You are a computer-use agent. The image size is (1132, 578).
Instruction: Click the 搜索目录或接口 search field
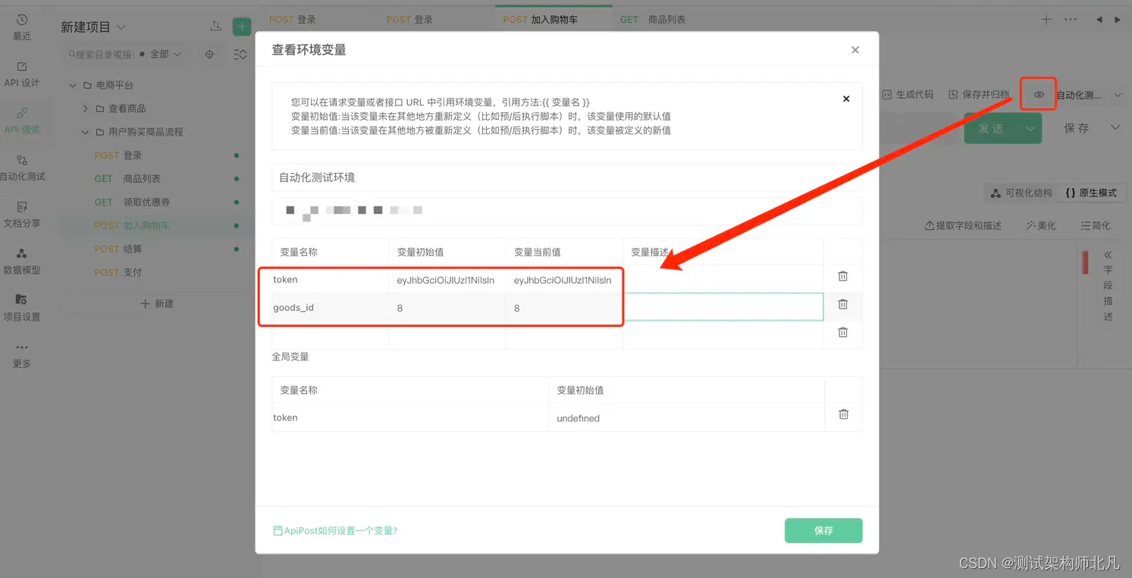pos(101,54)
